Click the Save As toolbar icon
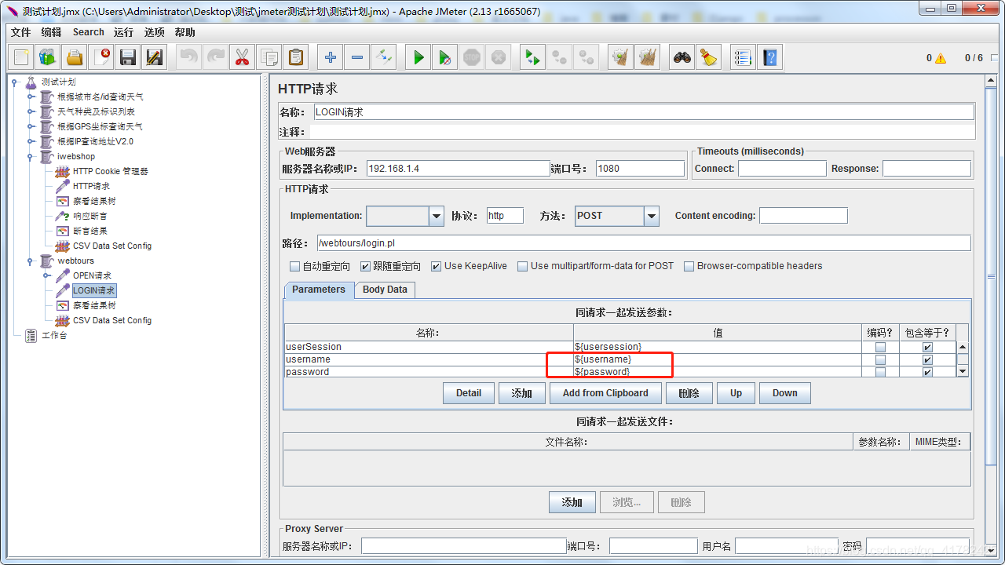The height and width of the screenshot is (565, 1005). (x=155, y=57)
